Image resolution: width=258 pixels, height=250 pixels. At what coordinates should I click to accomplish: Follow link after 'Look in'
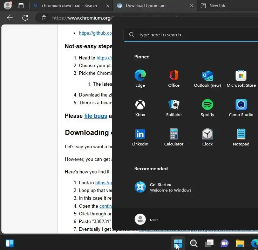click(104, 183)
